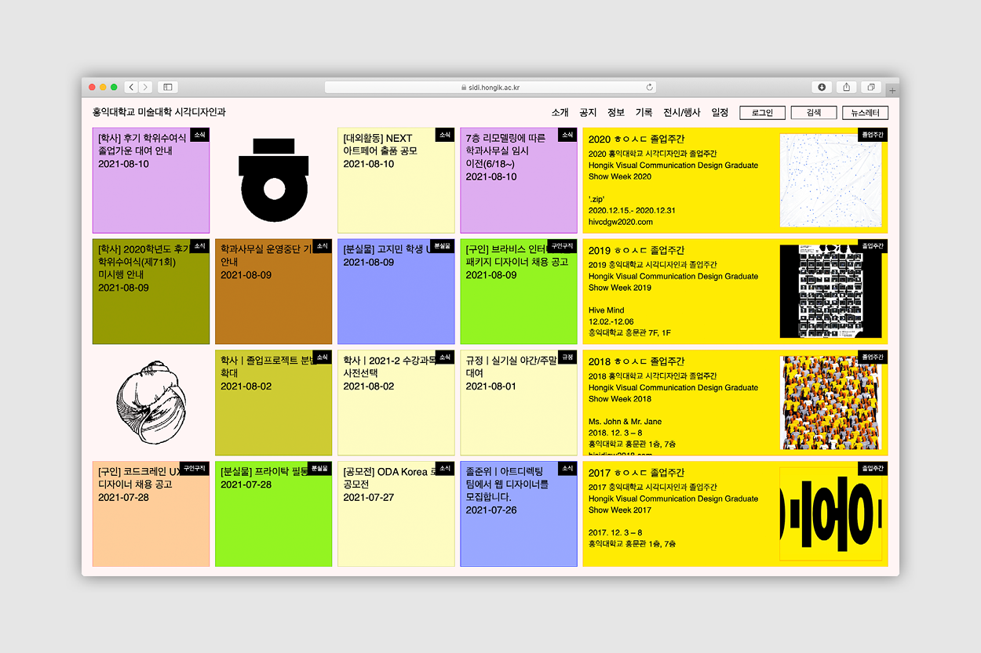Go forward with Safari's forward arrow

point(145,87)
